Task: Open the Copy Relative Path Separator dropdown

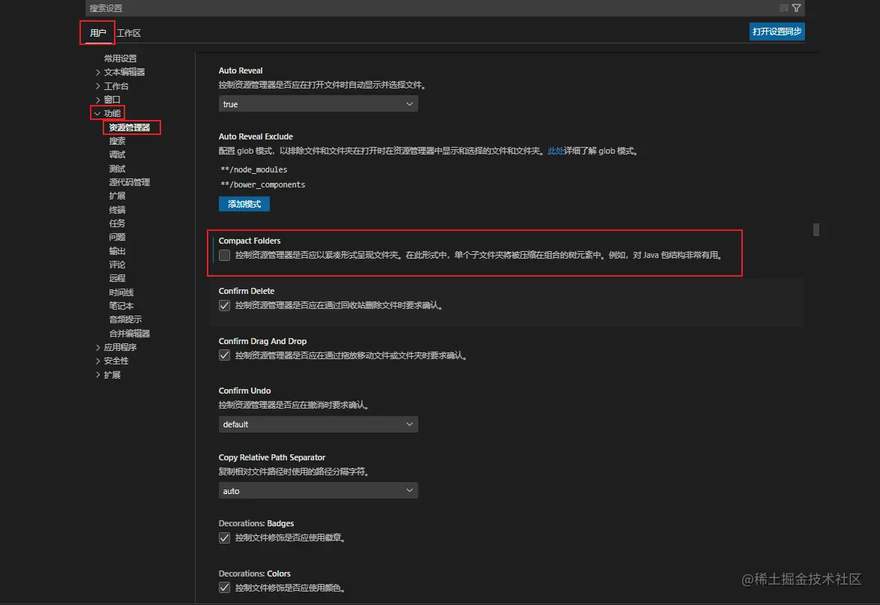Action: [319, 490]
